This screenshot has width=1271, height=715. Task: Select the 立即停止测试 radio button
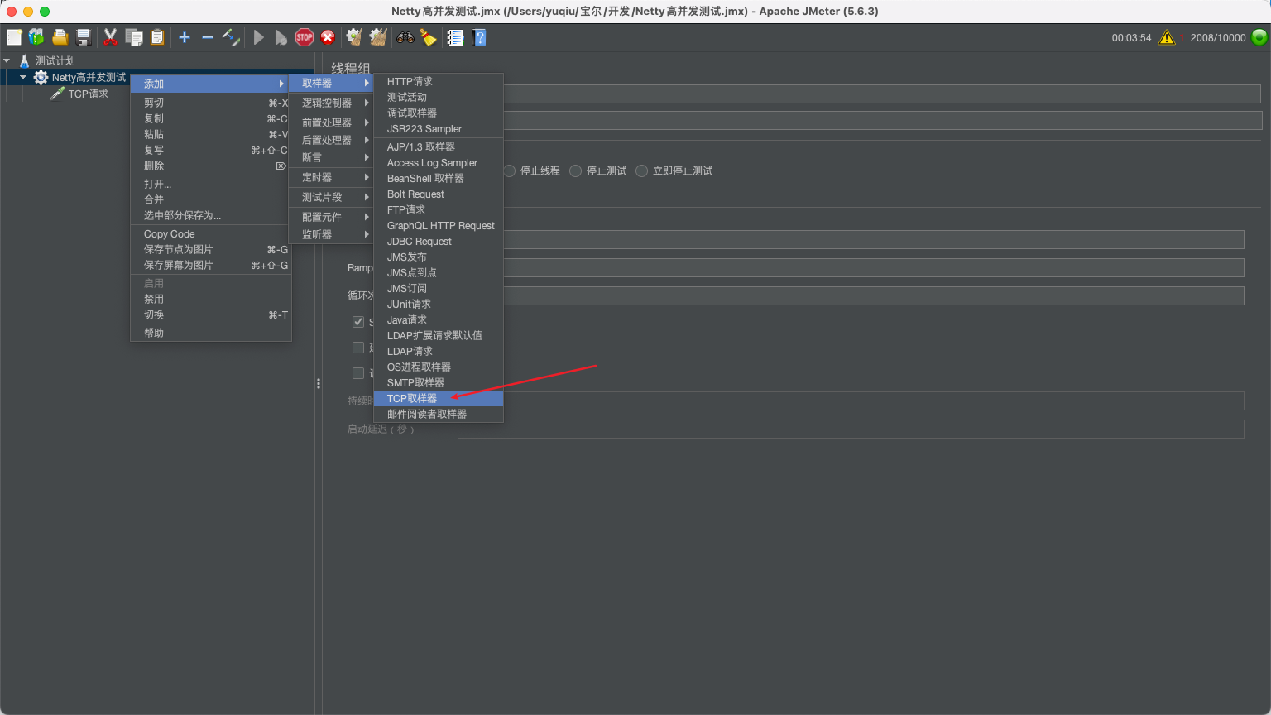642,170
